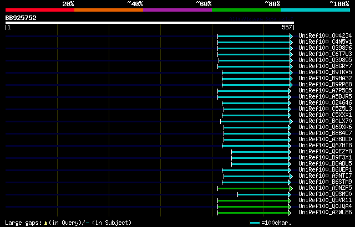Click the yellow query-gap marker in legend
Viewport: 355px width, 227px height.
[x=45, y=223]
